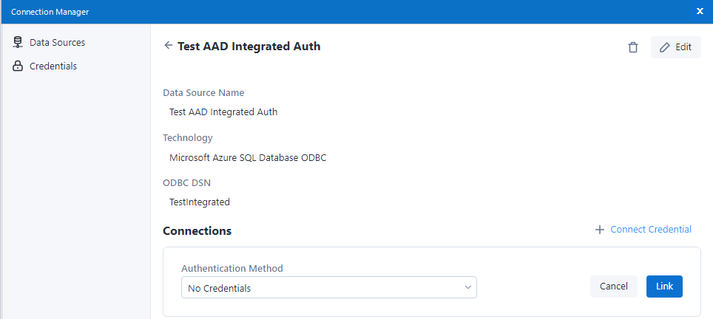Viewport: 713px width, 319px height.
Task: Click the Connect Credential link
Action: click(650, 230)
